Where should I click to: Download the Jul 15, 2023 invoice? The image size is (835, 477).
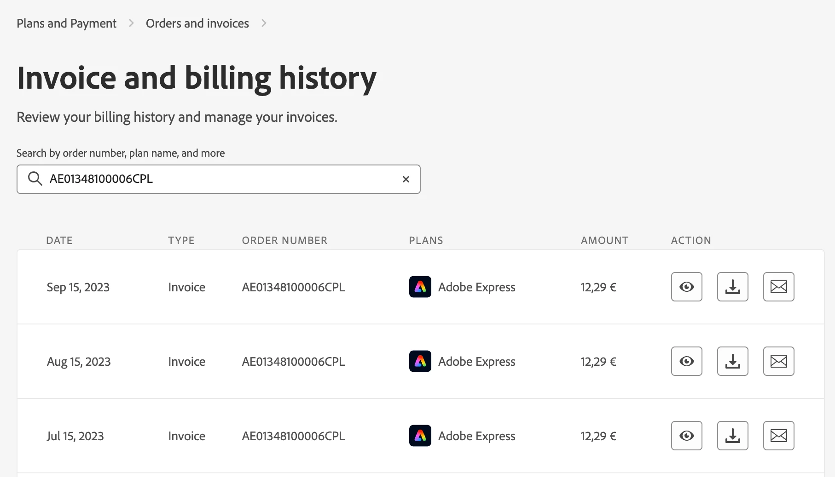(x=732, y=436)
